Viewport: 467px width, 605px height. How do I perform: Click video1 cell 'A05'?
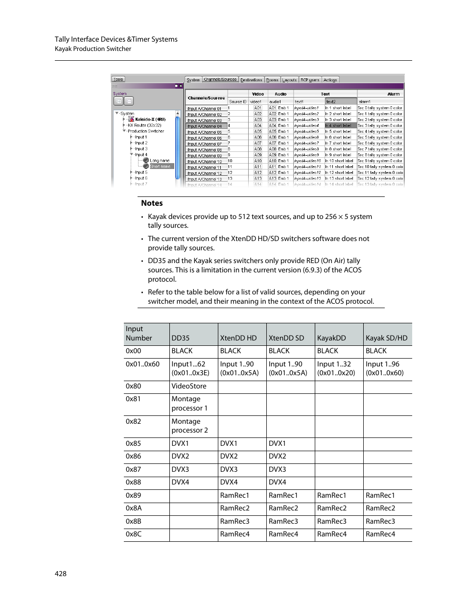(x=258, y=131)
